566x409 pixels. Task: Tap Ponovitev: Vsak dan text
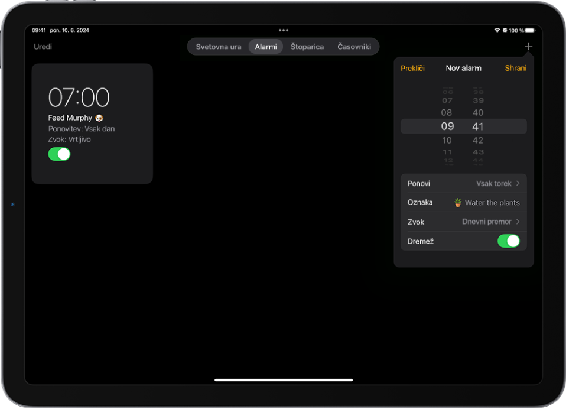(82, 129)
